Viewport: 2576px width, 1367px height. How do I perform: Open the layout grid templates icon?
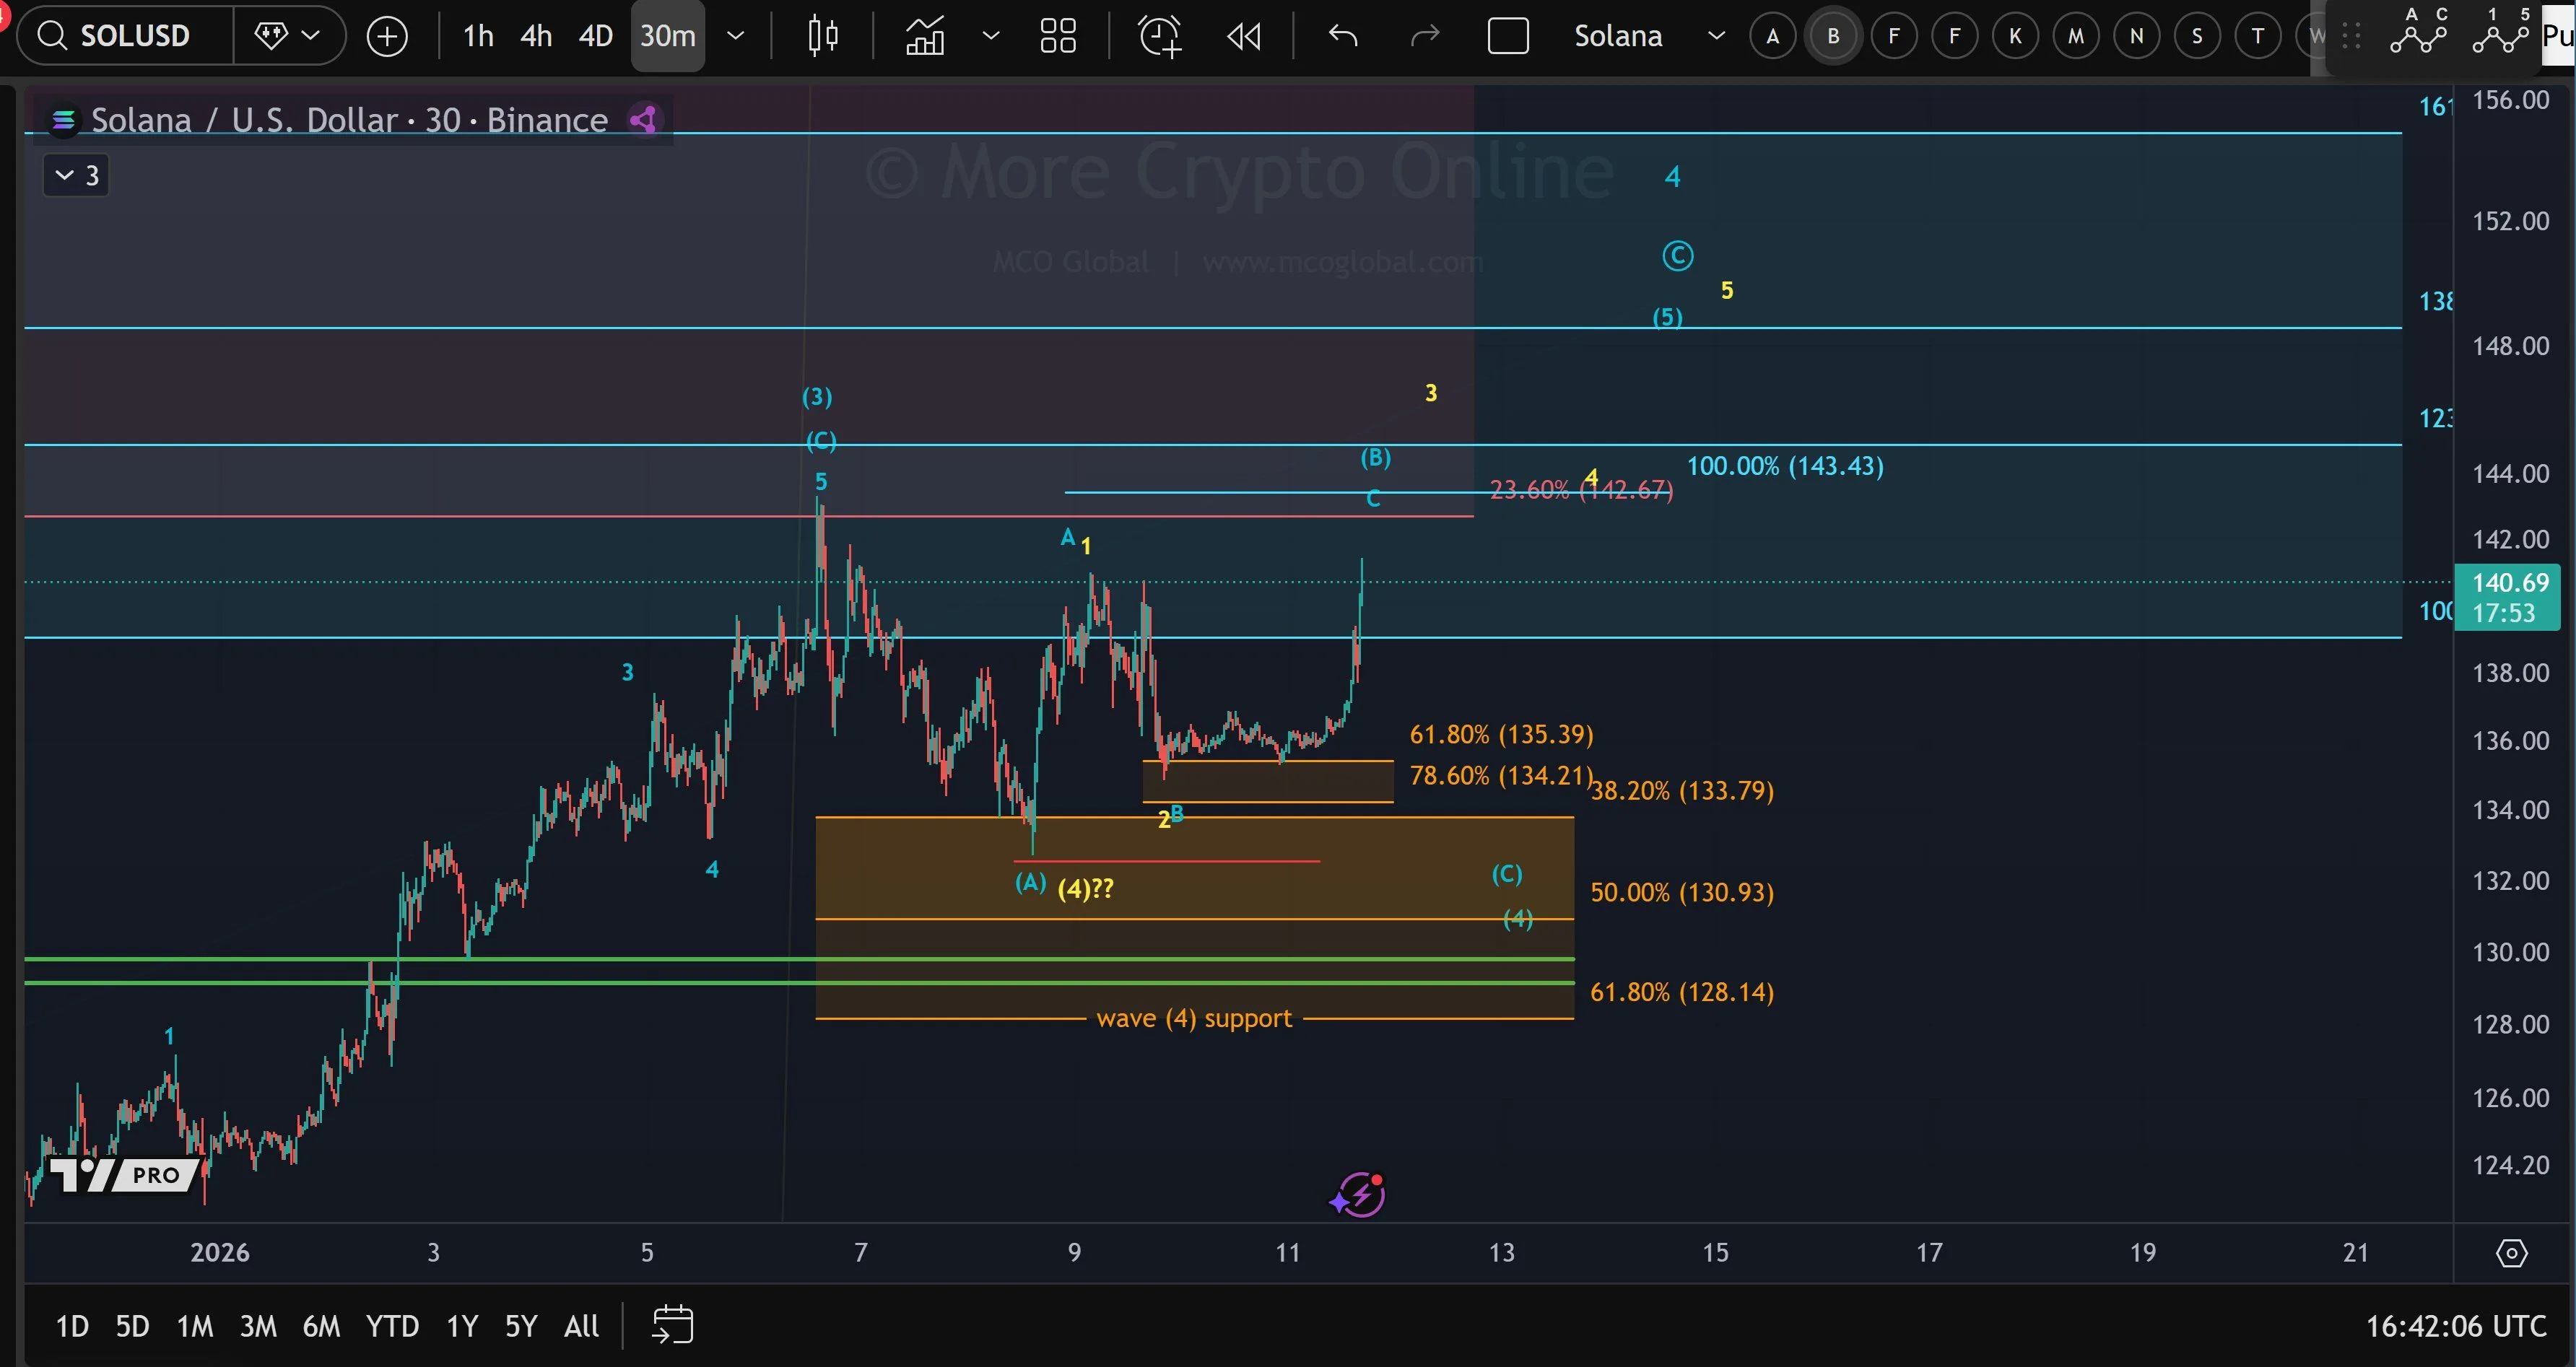click(x=1057, y=36)
